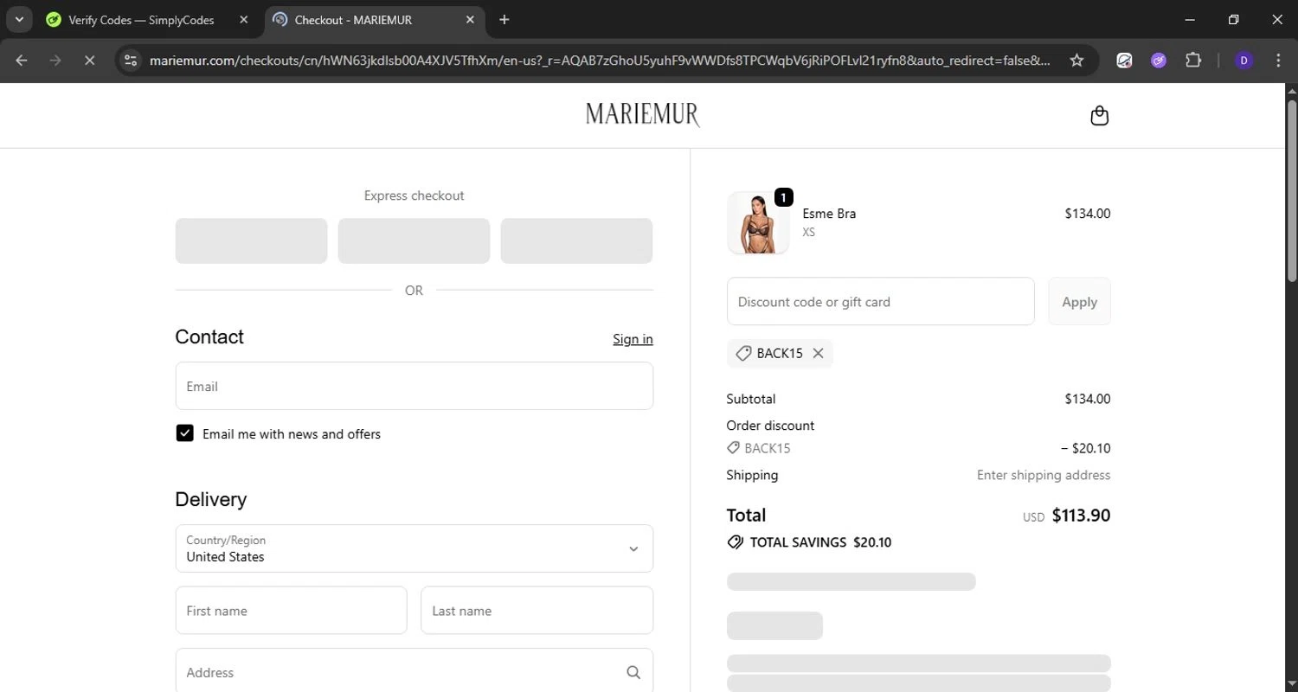Focus the Discount code or gift card field
The height and width of the screenshot is (692, 1298).
tap(881, 301)
